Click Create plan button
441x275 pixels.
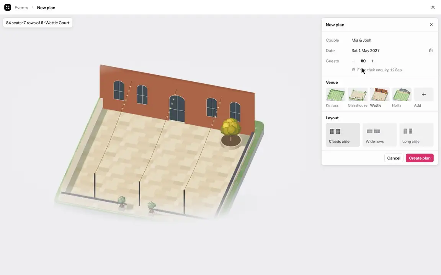pos(420,158)
